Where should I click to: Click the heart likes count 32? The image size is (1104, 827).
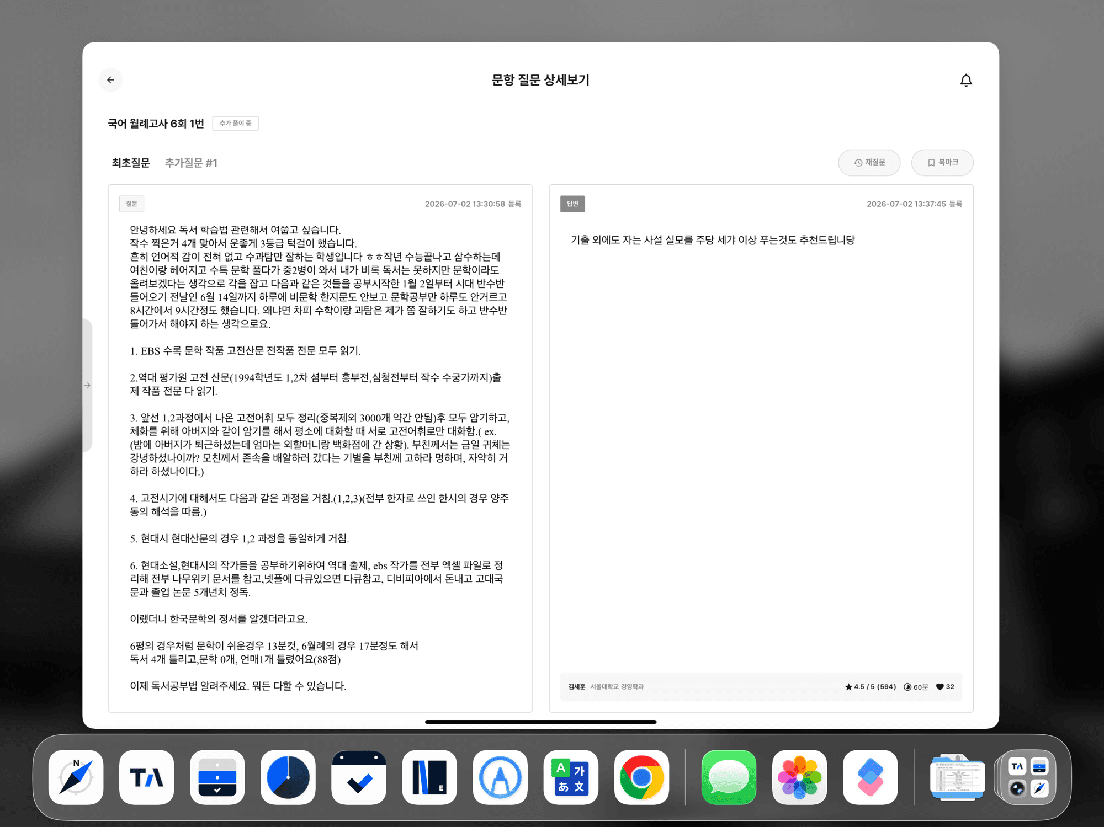pyautogui.click(x=945, y=687)
